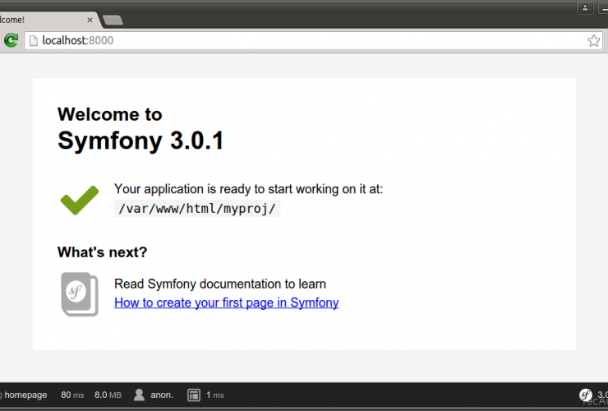The height and width of the screenshot is (411, 608).
Task: Click the localhost:8000 address bar
Action: click(312, 40)
